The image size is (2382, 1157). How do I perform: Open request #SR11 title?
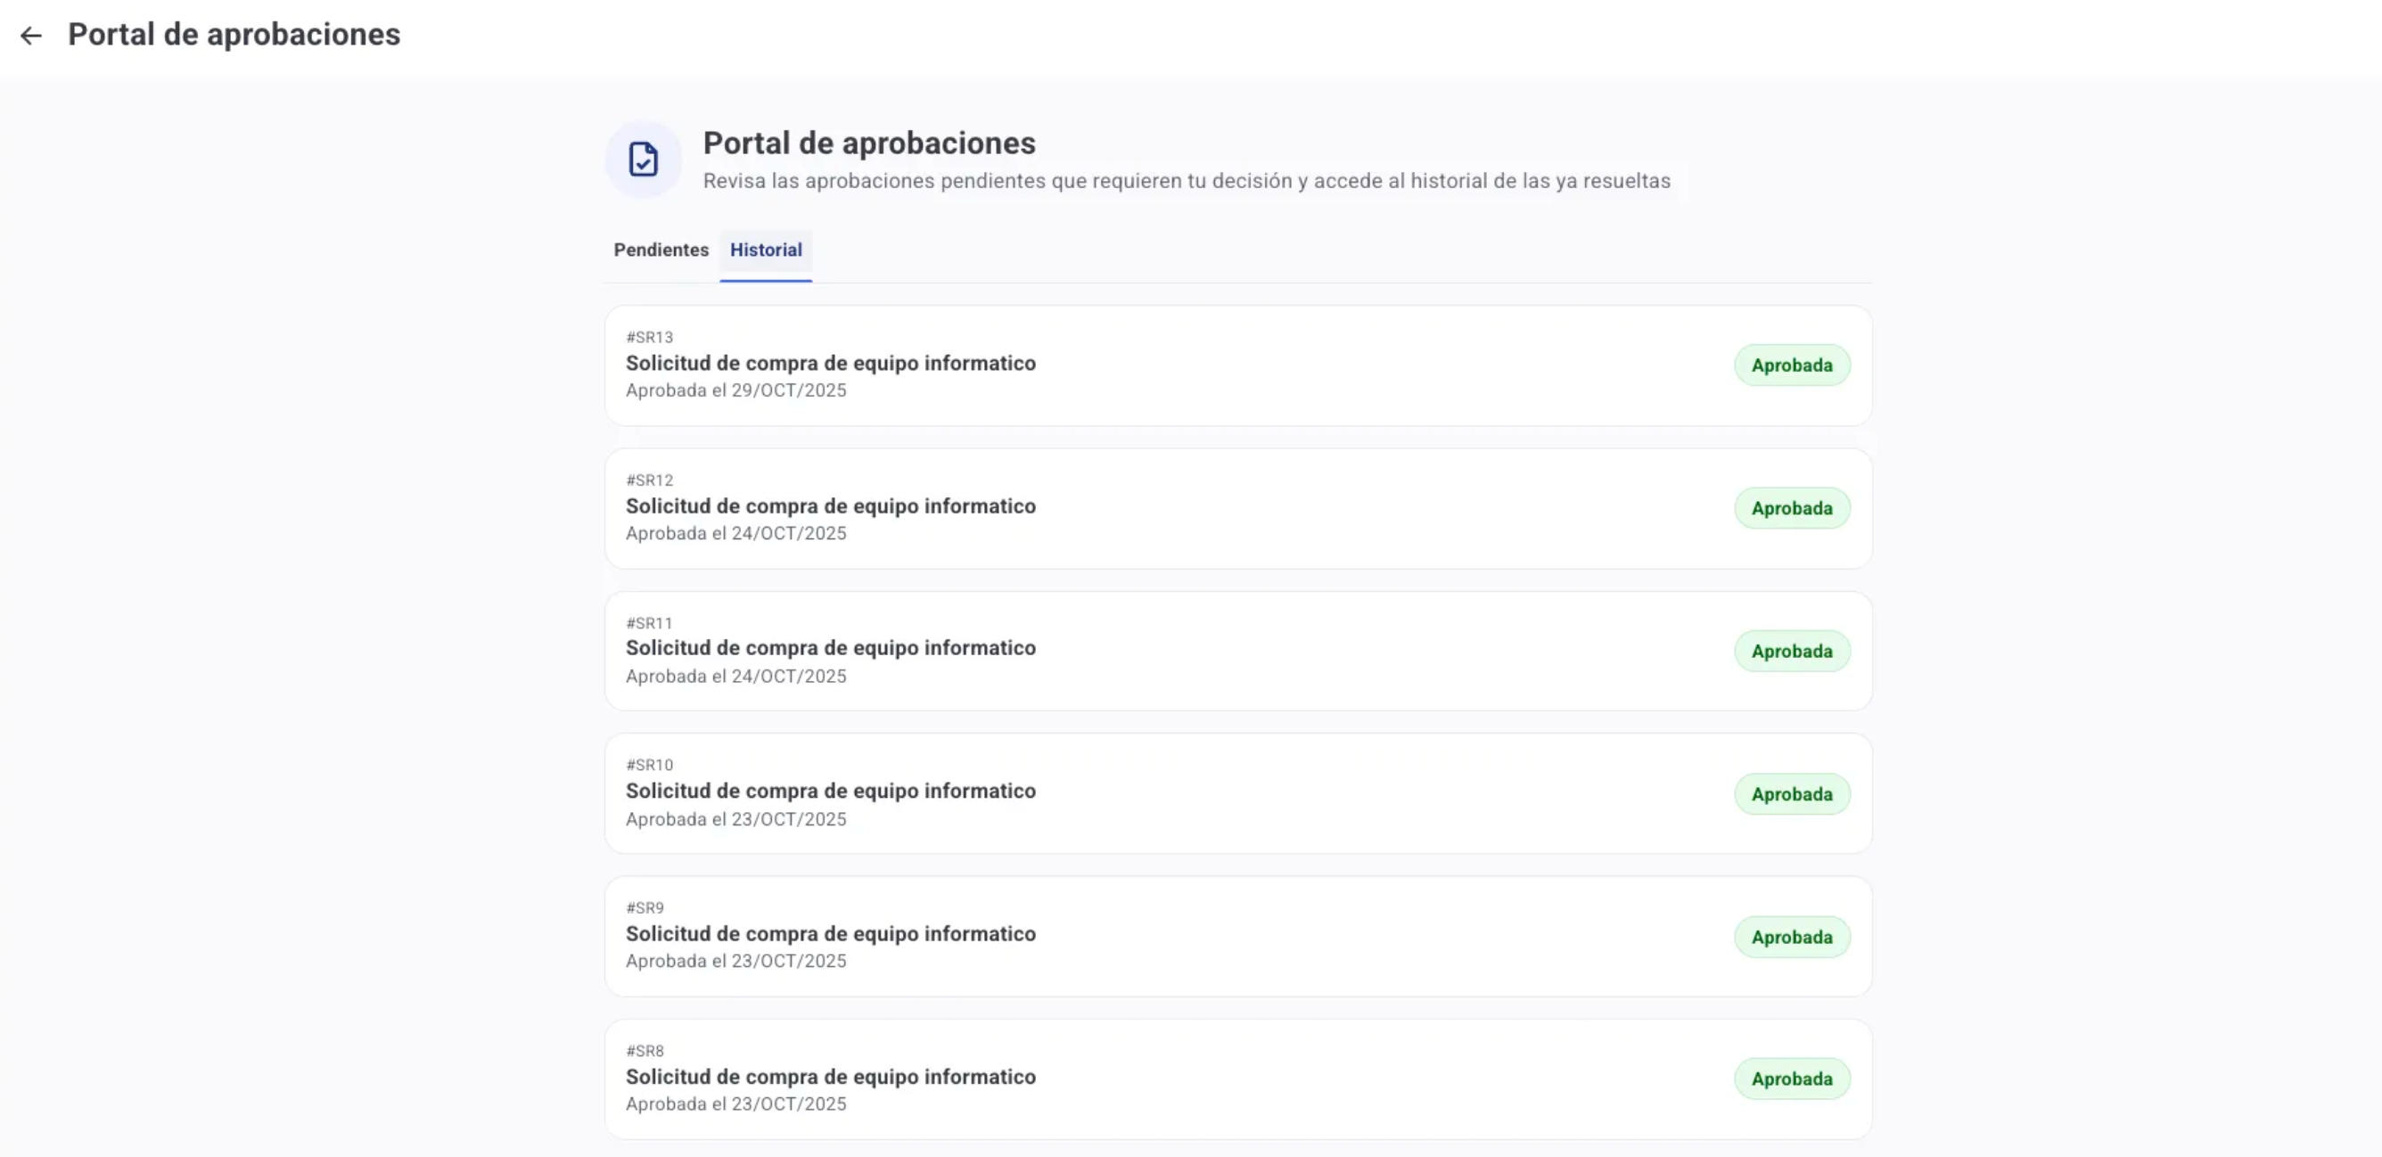click(829, 648)
